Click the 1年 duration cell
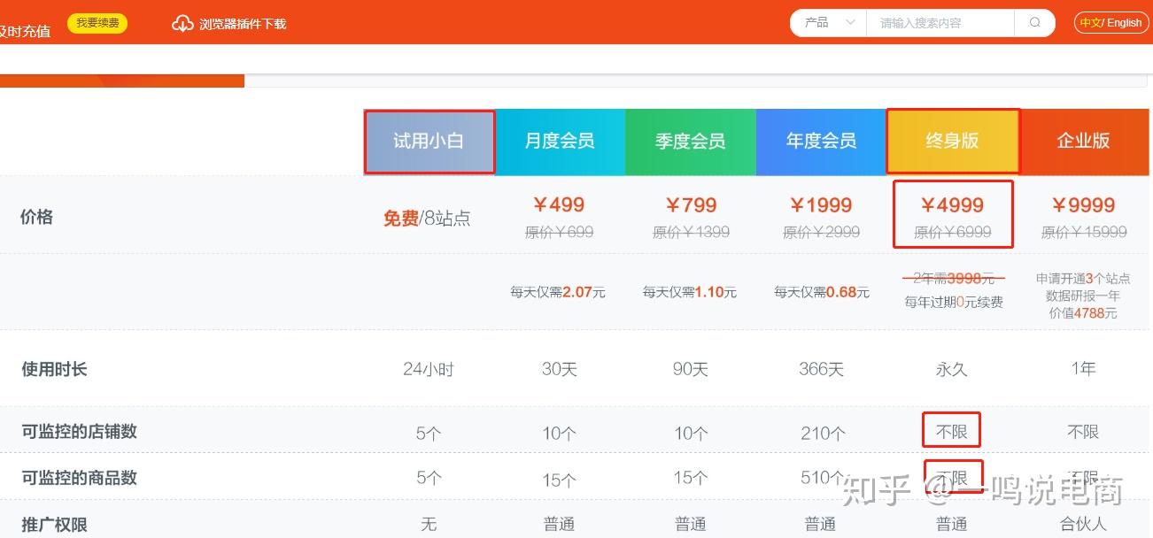Screen dimensions: 1153x538 click(1083, 369)
